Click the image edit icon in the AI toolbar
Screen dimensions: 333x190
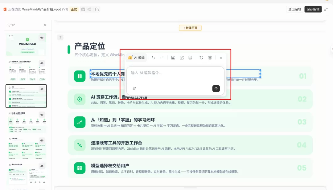(x=190, y=58)
